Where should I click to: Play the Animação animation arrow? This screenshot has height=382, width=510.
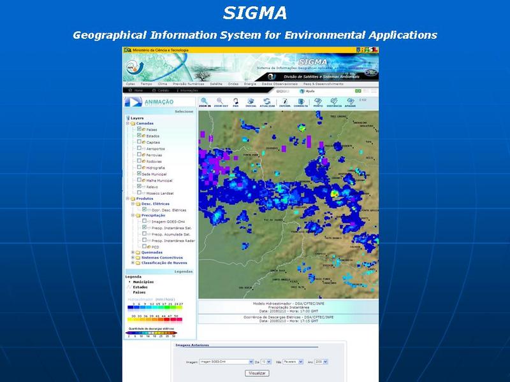[x=133, y=102]
